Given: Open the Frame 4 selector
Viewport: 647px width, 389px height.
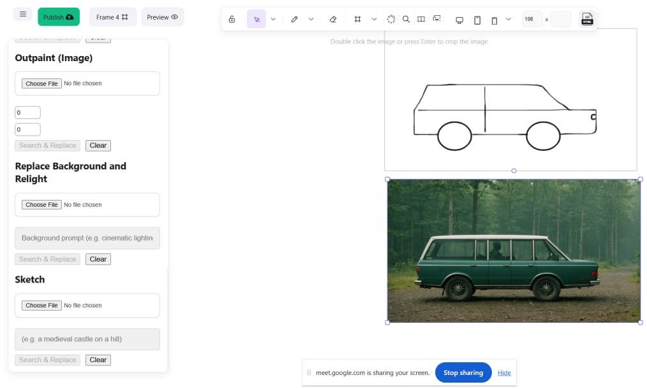Looking at the screenshot, I should point(113,17).
